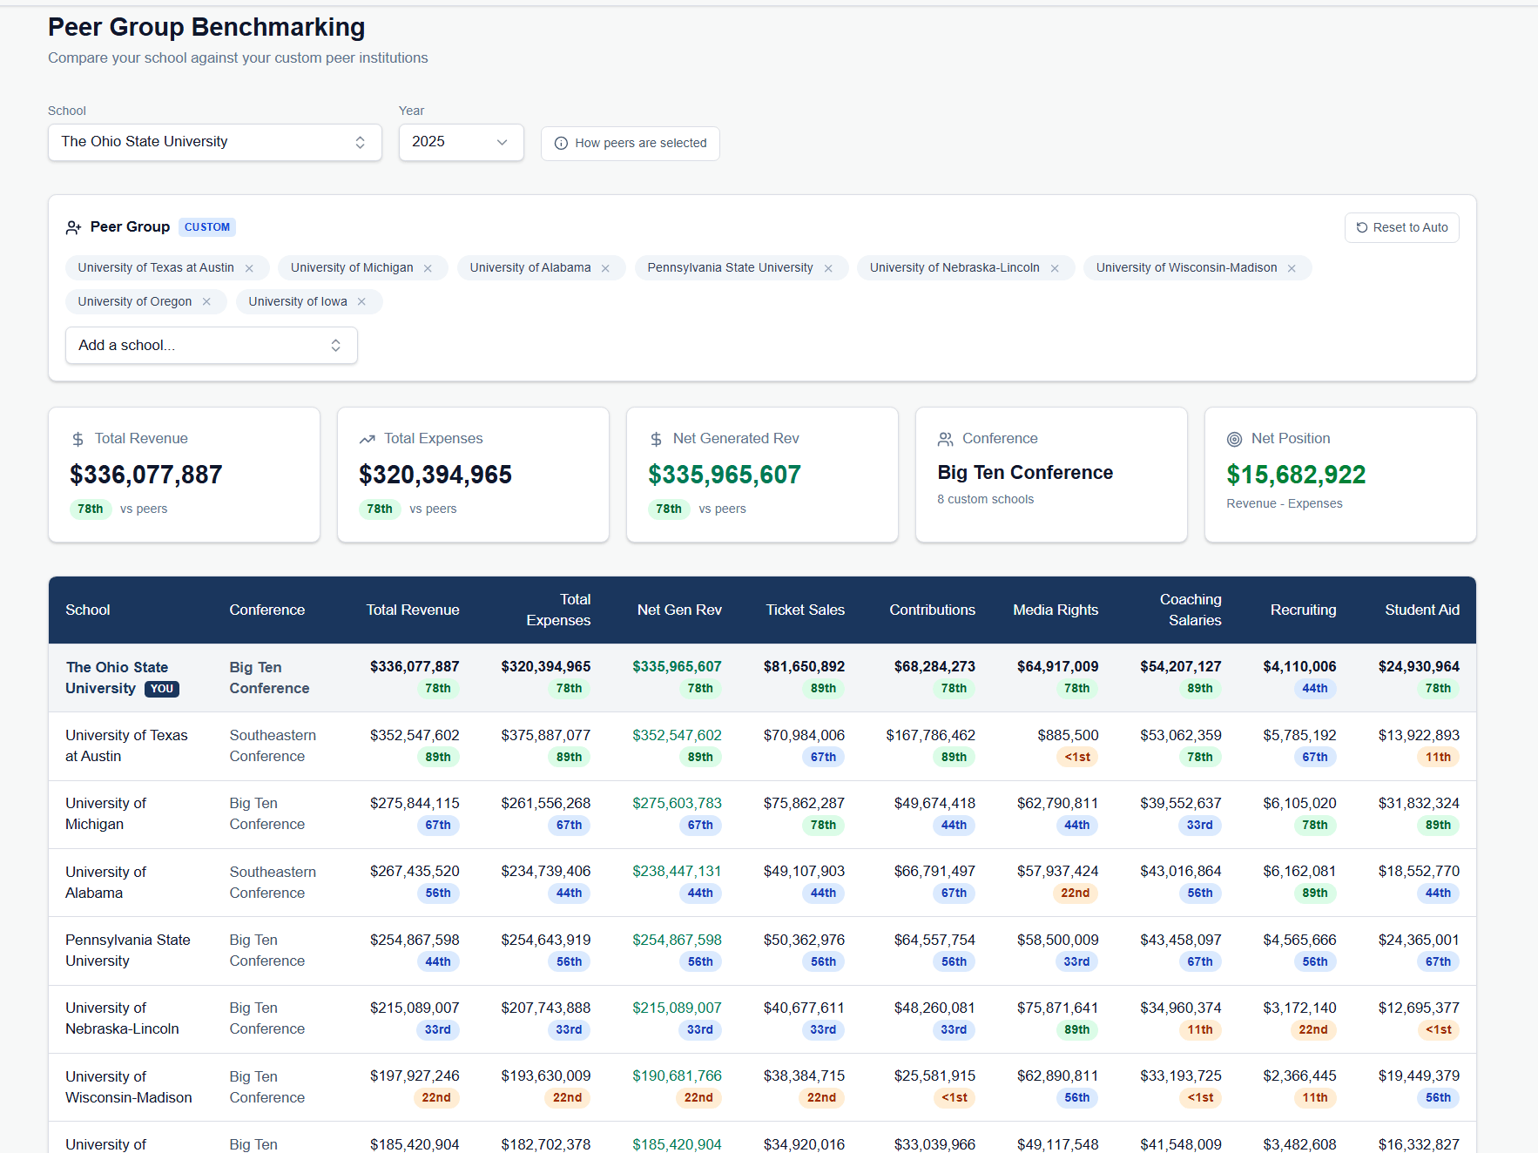Sort by Total Revenue column header
The height and width of the screenshot is (1153, 1538).
click(412, 610)
